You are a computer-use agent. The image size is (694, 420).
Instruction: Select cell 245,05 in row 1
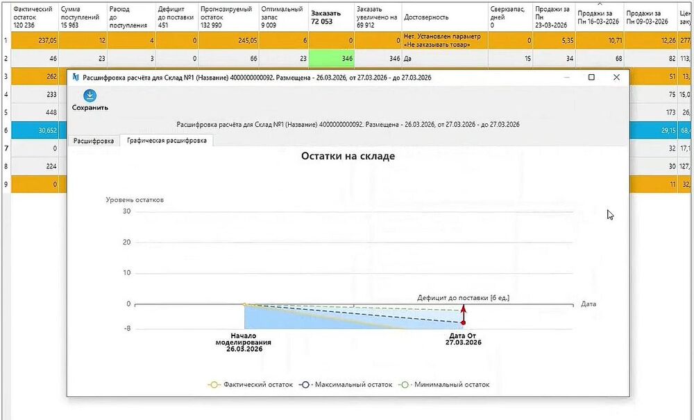pyautogui.click(x=228, y=41)
